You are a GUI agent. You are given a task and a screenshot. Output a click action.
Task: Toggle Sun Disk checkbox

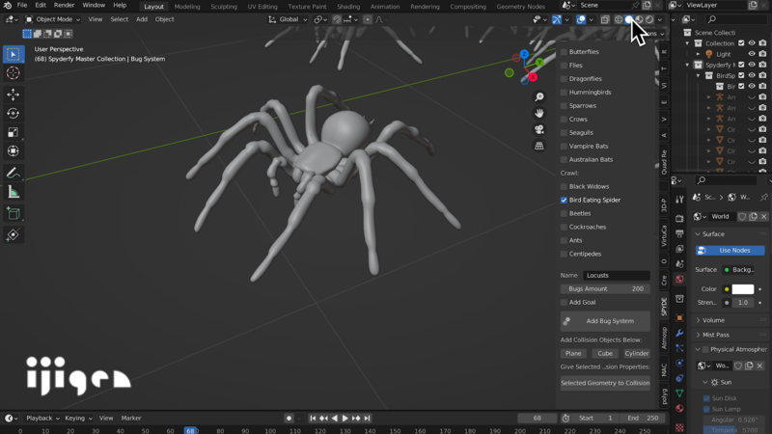pos(707,398)
